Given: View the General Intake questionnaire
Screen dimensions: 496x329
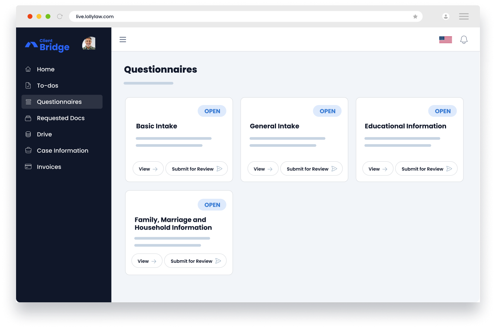Looking at the screenshot, I should point(263,169).
